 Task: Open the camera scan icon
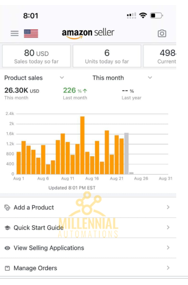[x=162, y=33]
